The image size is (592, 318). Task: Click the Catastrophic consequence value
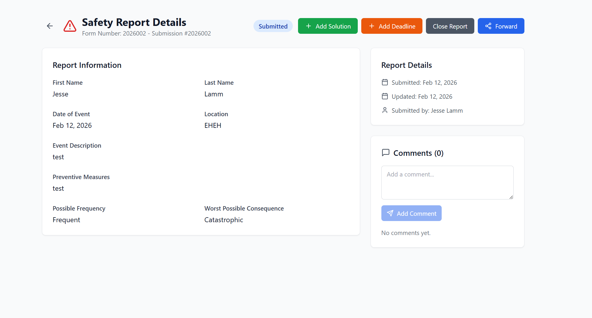coord(223,220)
